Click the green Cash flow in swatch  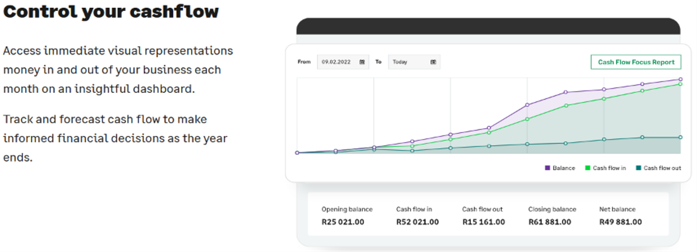588,168
